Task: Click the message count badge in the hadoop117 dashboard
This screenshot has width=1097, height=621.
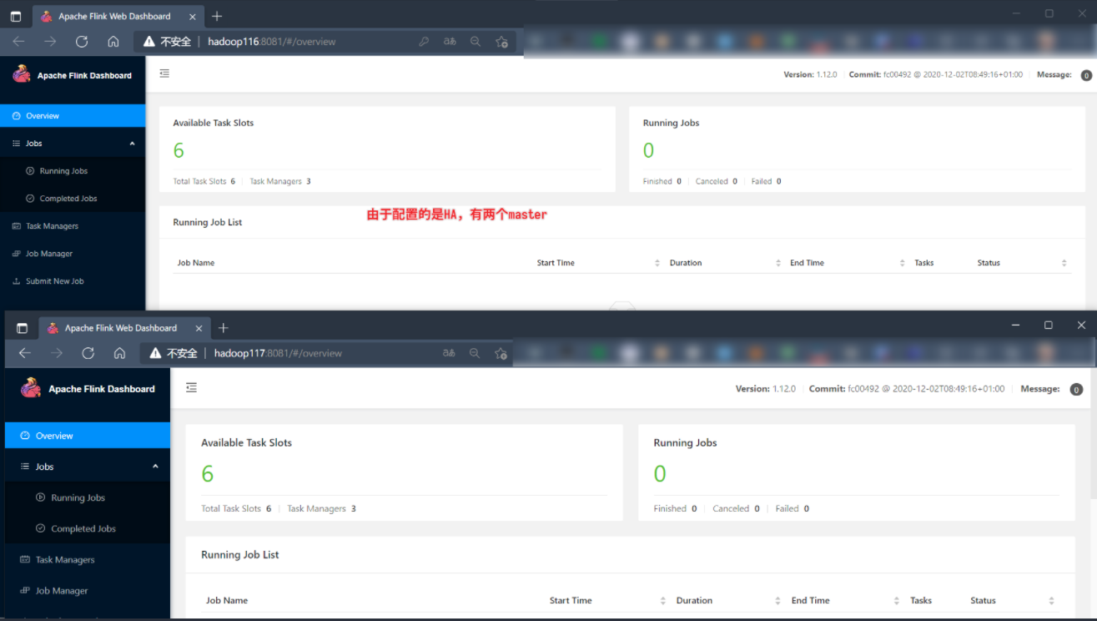Action: coord(1076,390)
